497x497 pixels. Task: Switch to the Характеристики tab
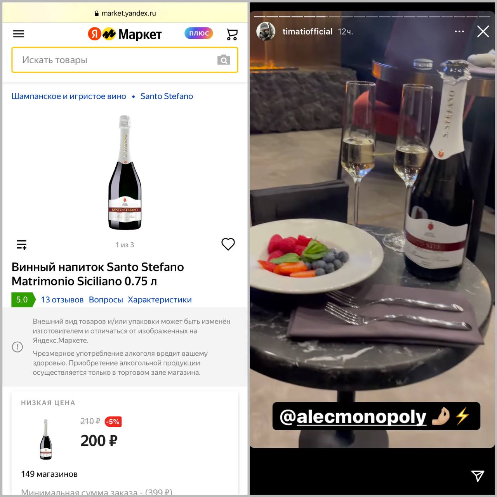pos(160,300)
